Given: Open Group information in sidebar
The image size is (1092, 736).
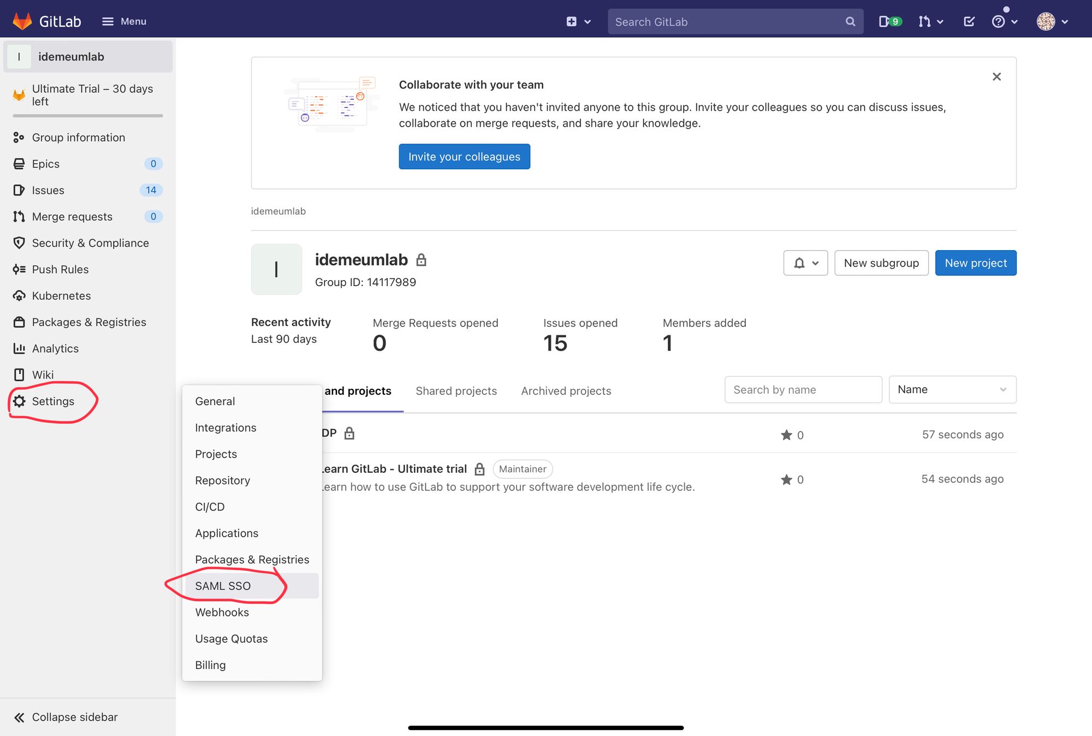Looking at the screenshot, I should 88,138.
